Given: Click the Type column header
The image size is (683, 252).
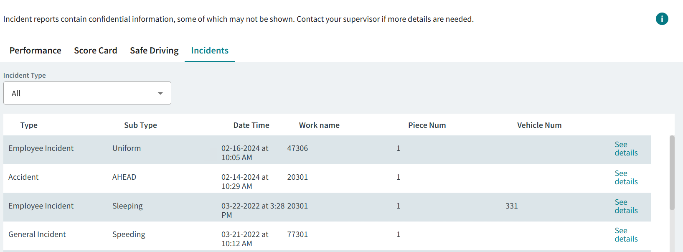Looking at the screenshot, I should point(29,125).
